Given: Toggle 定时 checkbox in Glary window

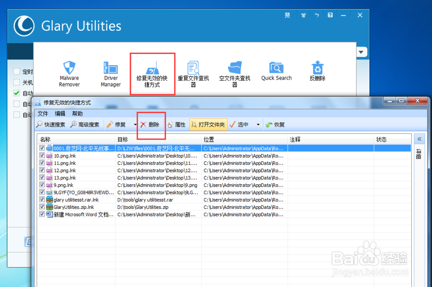Looking at the screenshot, I should coord(16,72).
